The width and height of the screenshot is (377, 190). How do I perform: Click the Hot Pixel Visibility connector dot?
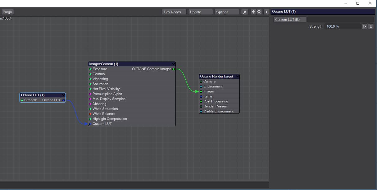(90, 89)
